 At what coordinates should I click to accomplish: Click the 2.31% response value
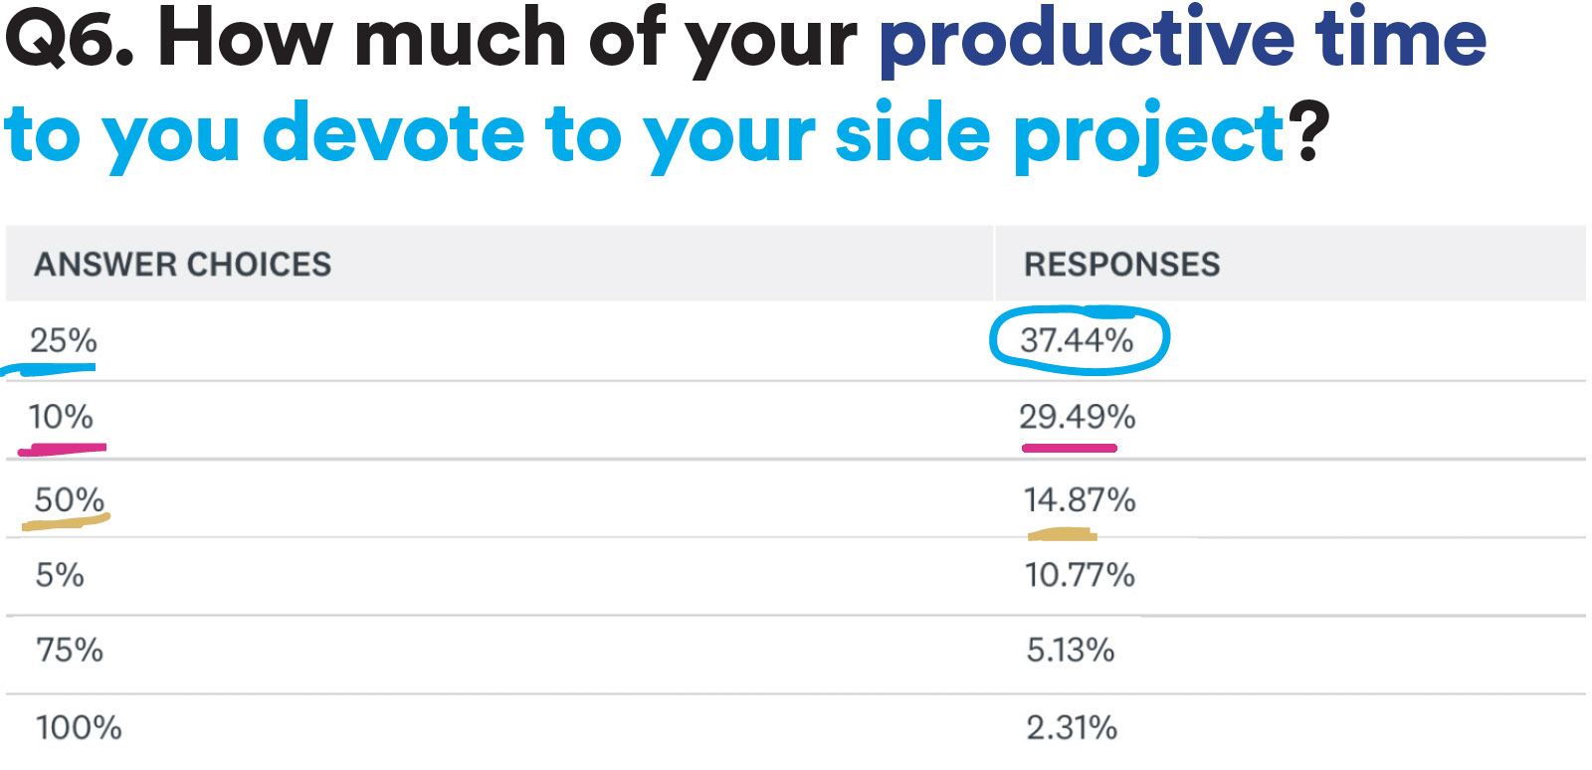coord(1072,728)
